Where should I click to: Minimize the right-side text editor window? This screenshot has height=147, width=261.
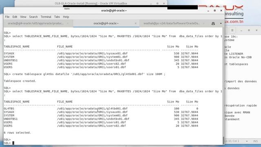tap(241, 30)
